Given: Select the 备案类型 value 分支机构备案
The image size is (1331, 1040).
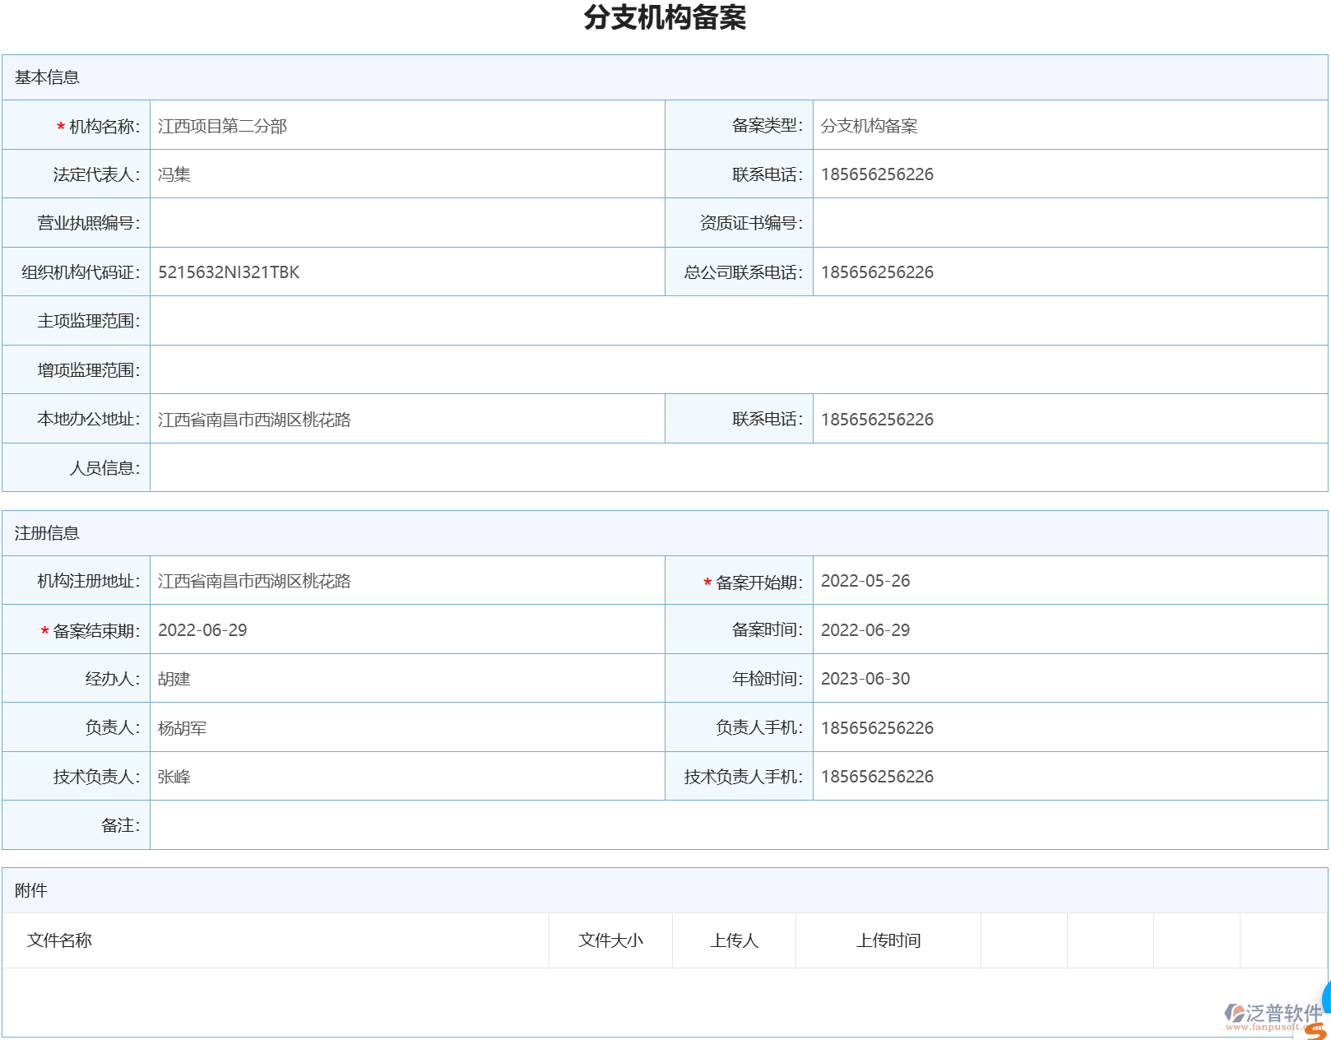Looking at the screenshot, I should pos(870,125).
